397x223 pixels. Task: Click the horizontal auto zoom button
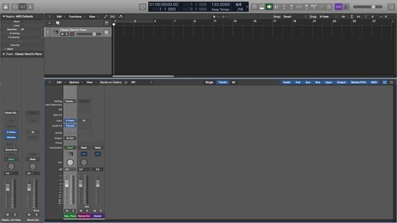point(359,17)
